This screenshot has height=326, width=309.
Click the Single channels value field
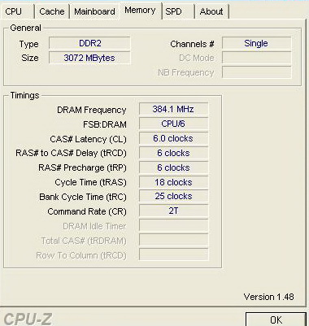256,43
